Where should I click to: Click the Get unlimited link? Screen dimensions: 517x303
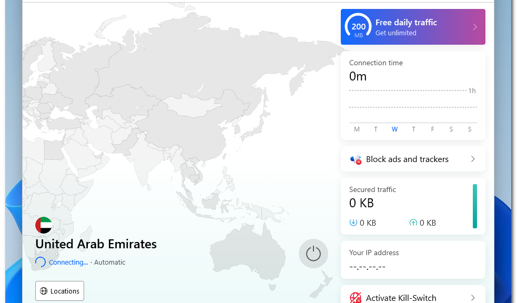[x=396, y=33]
